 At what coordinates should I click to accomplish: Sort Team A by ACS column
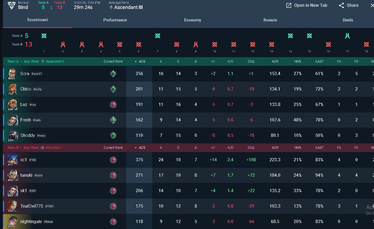pyautogui.click(x=140, y=62)
